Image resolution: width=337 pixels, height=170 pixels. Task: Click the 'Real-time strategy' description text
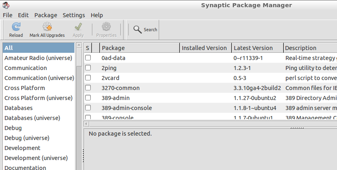(x=311, y=58)
